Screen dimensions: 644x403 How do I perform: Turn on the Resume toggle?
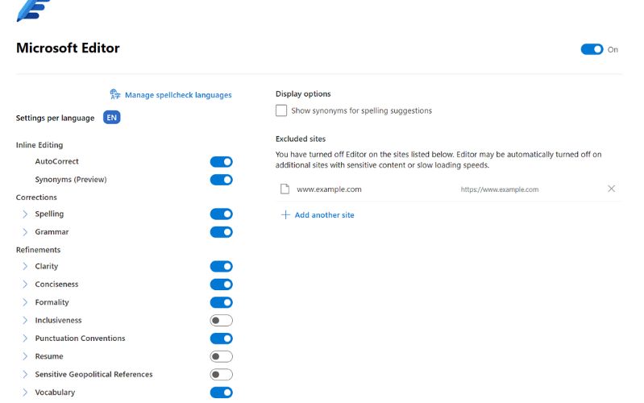222,356
